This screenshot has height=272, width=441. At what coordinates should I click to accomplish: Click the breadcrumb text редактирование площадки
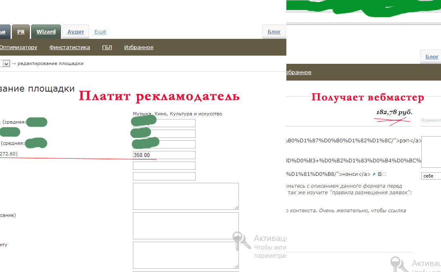click(51, 63)
